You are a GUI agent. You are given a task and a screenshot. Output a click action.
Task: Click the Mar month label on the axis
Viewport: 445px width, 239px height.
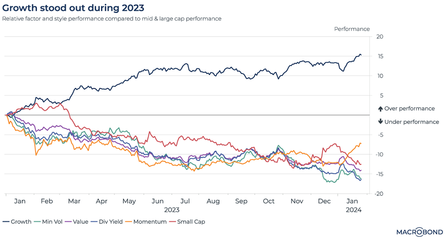(x=74, y=202)
